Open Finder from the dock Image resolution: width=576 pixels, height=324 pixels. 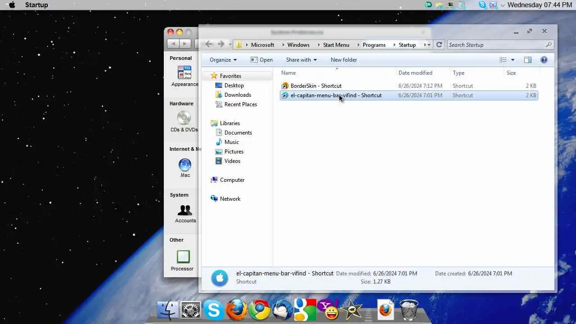tap(168, 310)
